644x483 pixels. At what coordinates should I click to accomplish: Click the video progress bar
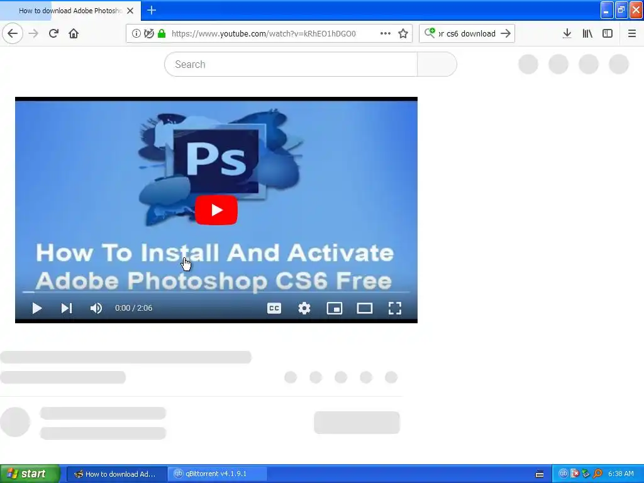point(216,292)
